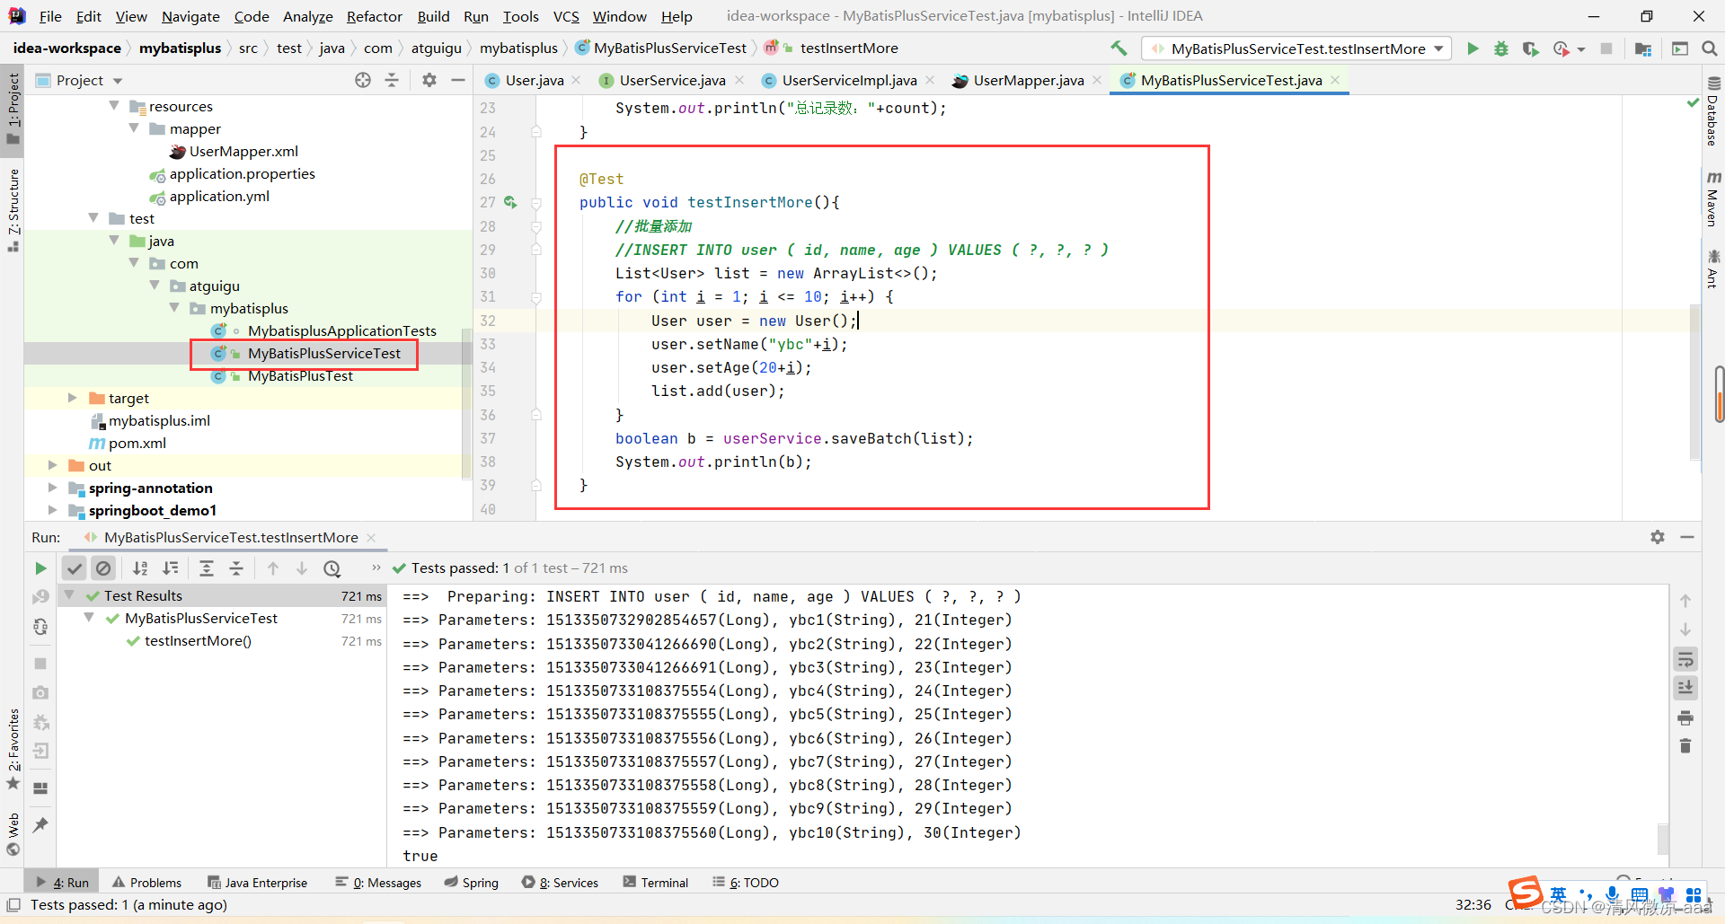Open Run panel settings gear icon
Viewport: 1725px width, 924px height.
point(1658,537)
